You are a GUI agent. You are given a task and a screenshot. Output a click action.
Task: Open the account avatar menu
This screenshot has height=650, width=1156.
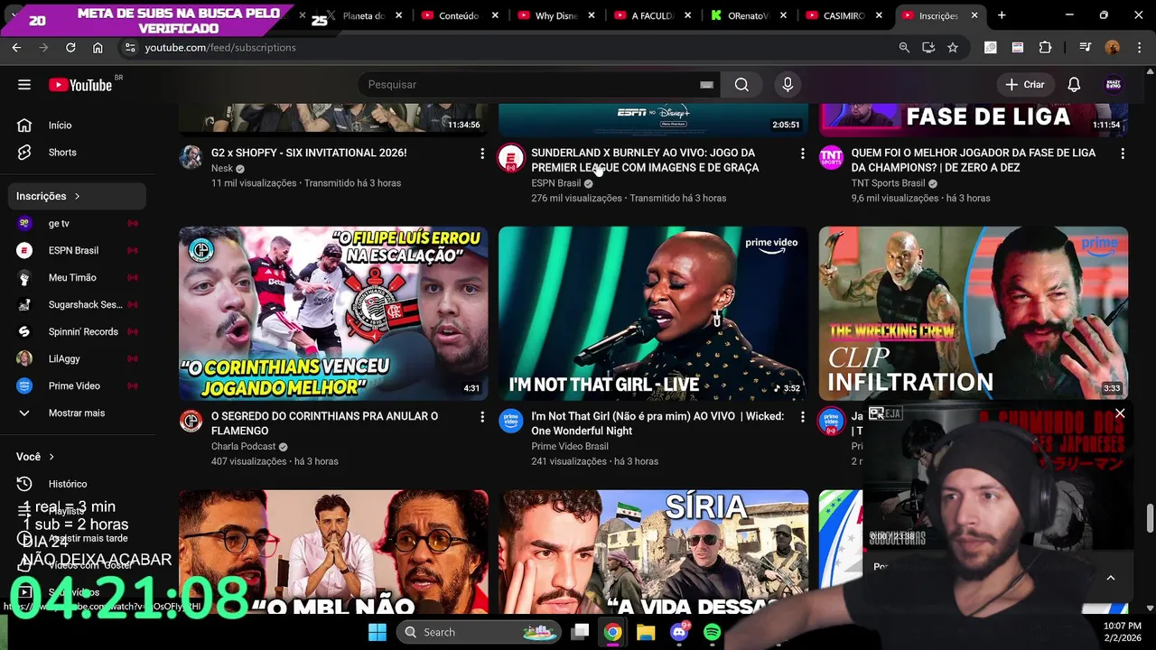[1114, 85]
